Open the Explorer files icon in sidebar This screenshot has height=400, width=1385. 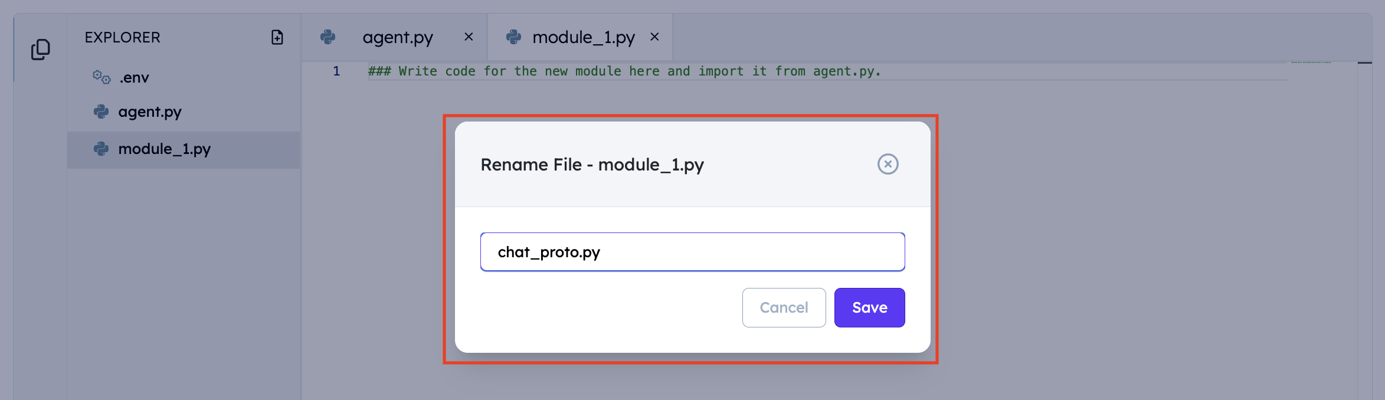click(40, 50)
